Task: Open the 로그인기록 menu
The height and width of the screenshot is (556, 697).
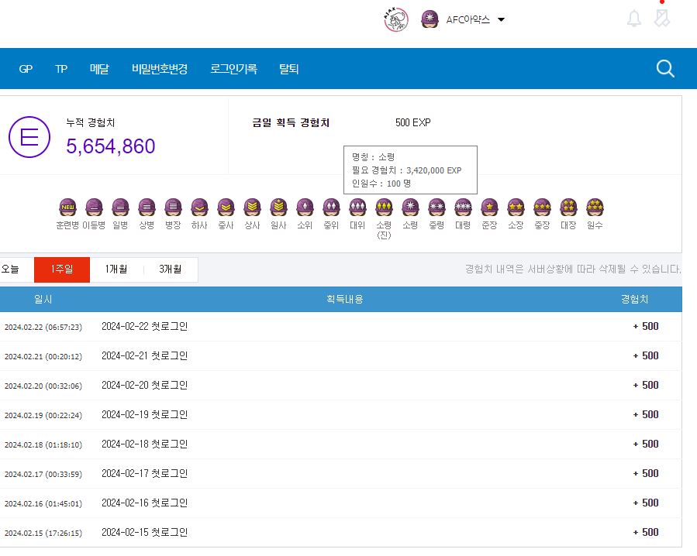Action: tap(233, 69)
